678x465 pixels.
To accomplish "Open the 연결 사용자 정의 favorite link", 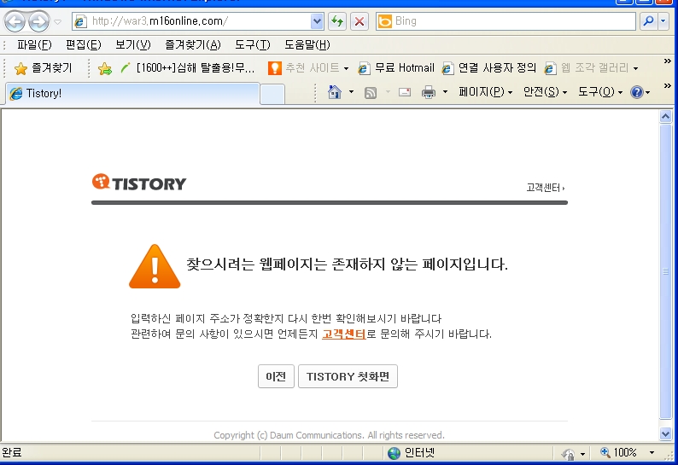I will click(x=489, y=68).
